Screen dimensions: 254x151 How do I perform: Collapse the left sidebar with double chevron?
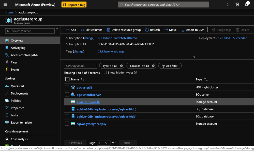57,29
